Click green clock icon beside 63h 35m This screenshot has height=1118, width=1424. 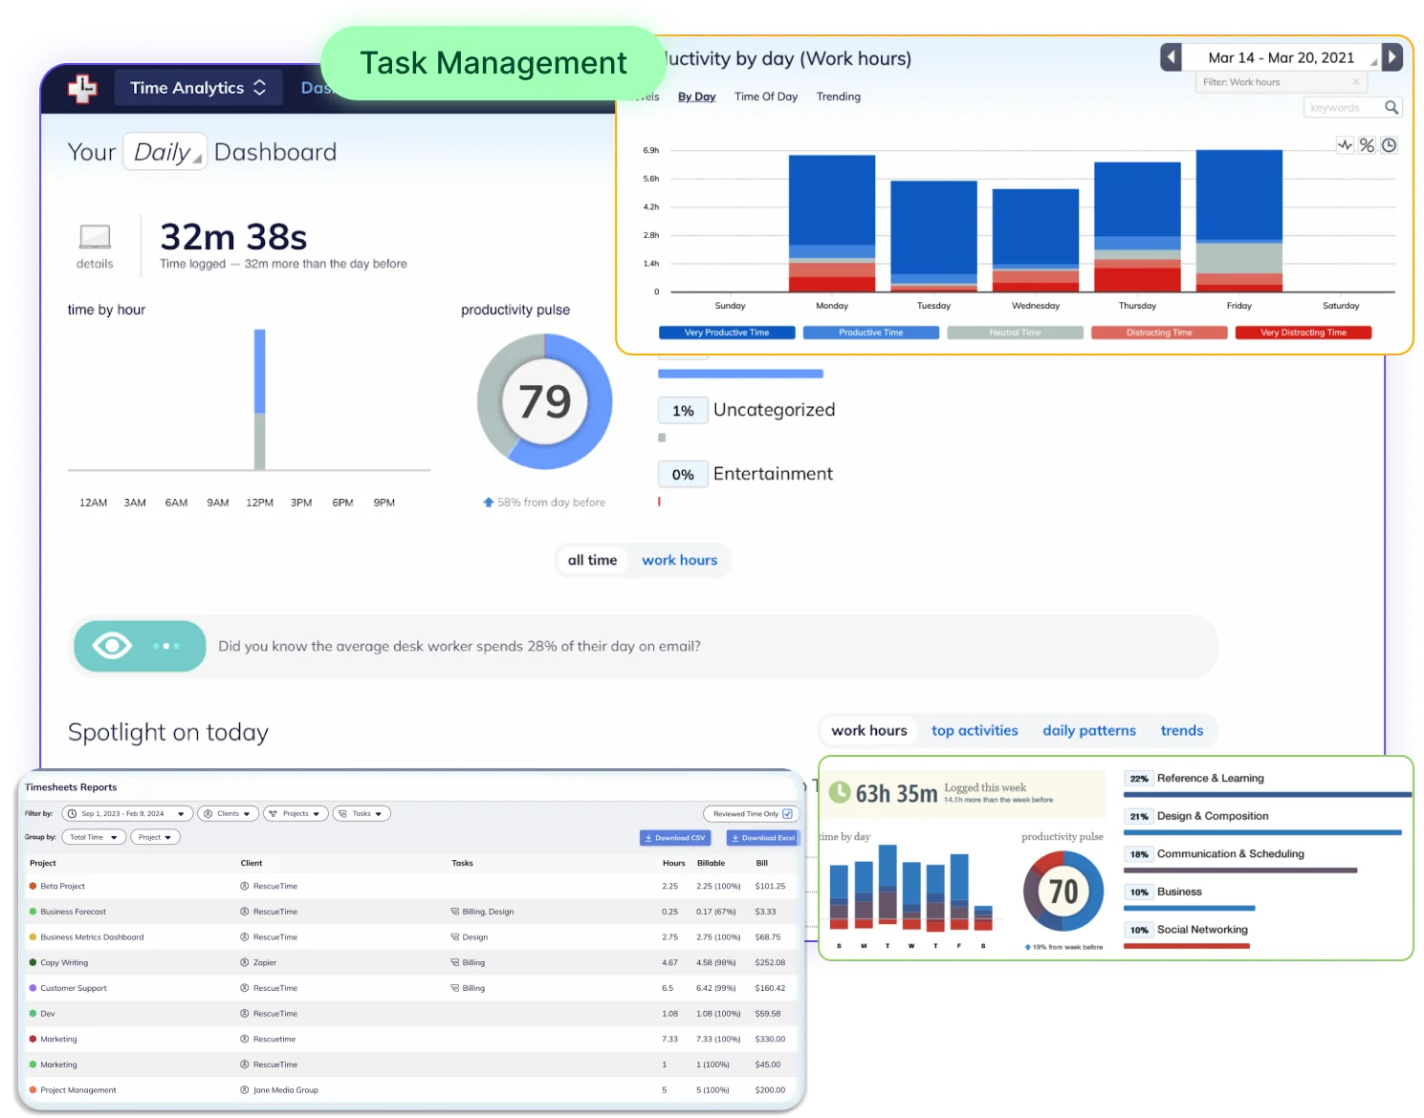839,792
